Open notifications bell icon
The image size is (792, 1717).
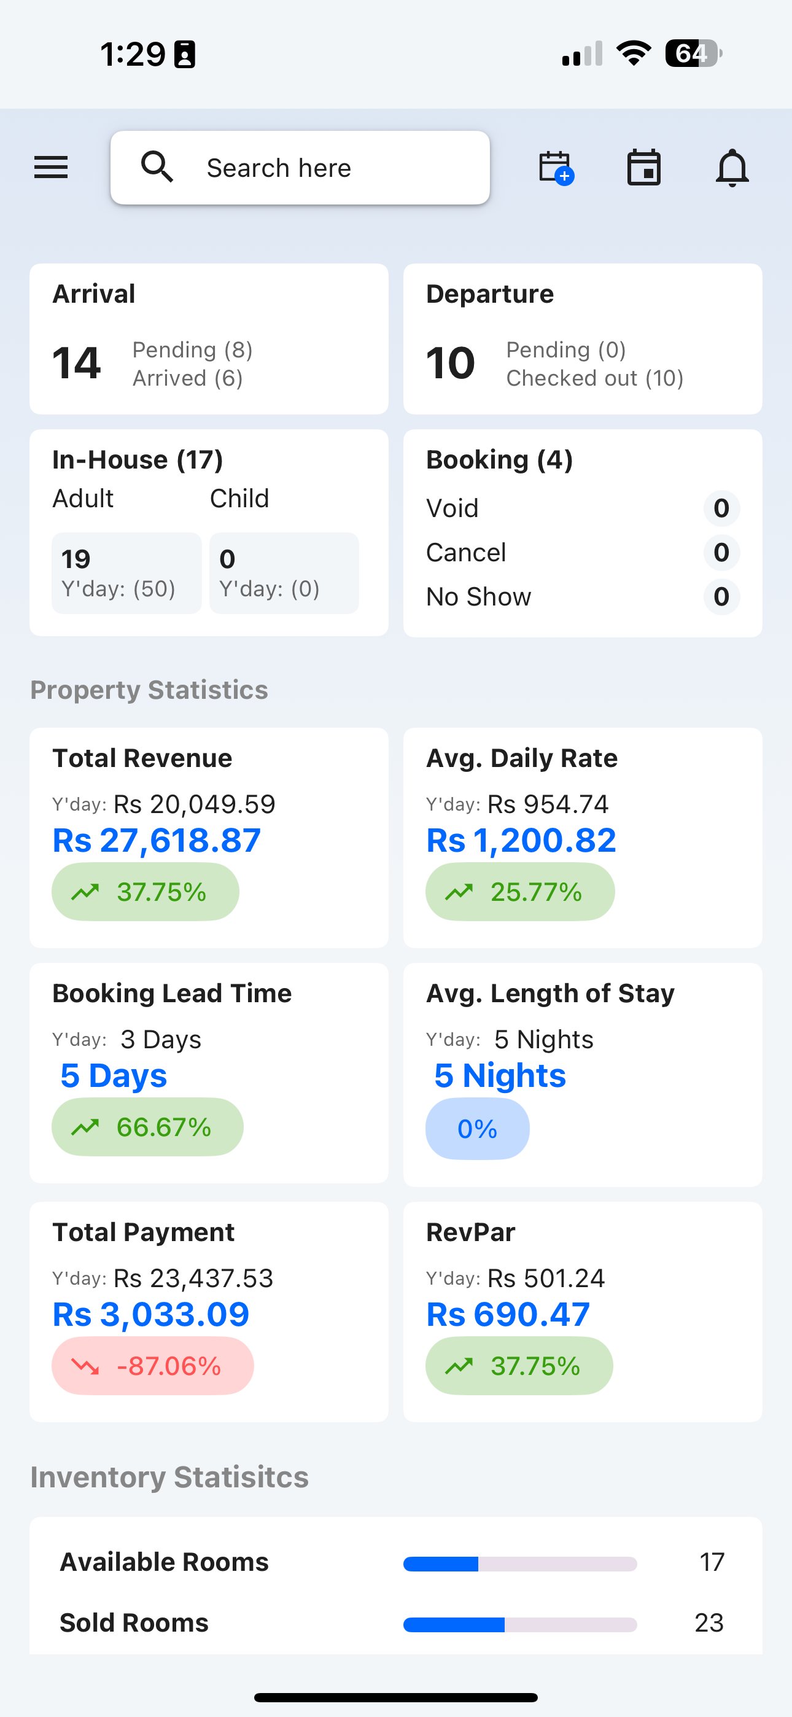pos(732,167)
